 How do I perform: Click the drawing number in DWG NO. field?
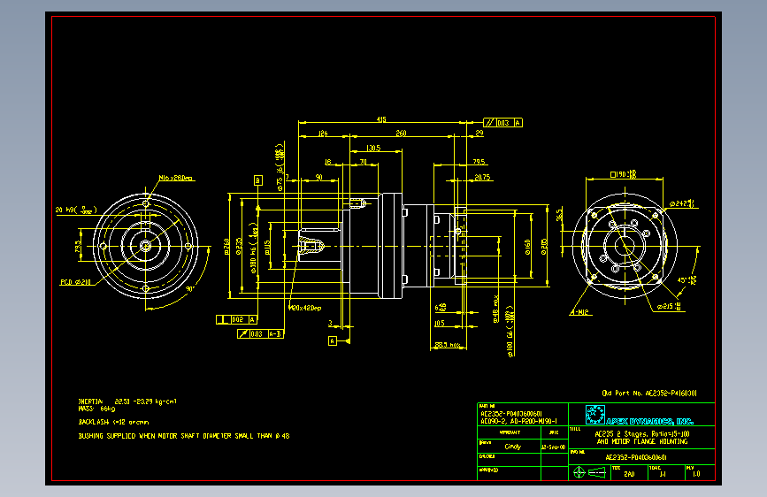[x=636, y=458]
